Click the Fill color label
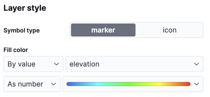210x97 pixels. tap(16, 50)
